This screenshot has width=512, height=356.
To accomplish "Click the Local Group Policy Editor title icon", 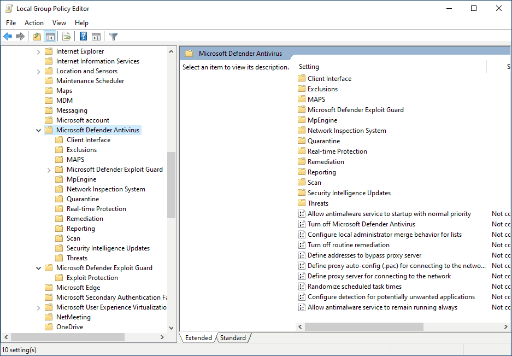I will (9, 9).
